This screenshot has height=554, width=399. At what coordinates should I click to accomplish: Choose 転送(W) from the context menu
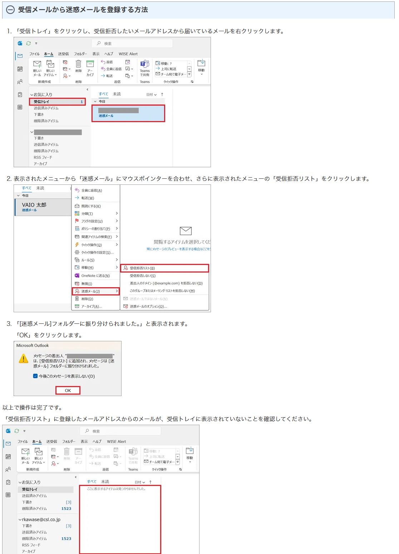(x=88, y=198)
